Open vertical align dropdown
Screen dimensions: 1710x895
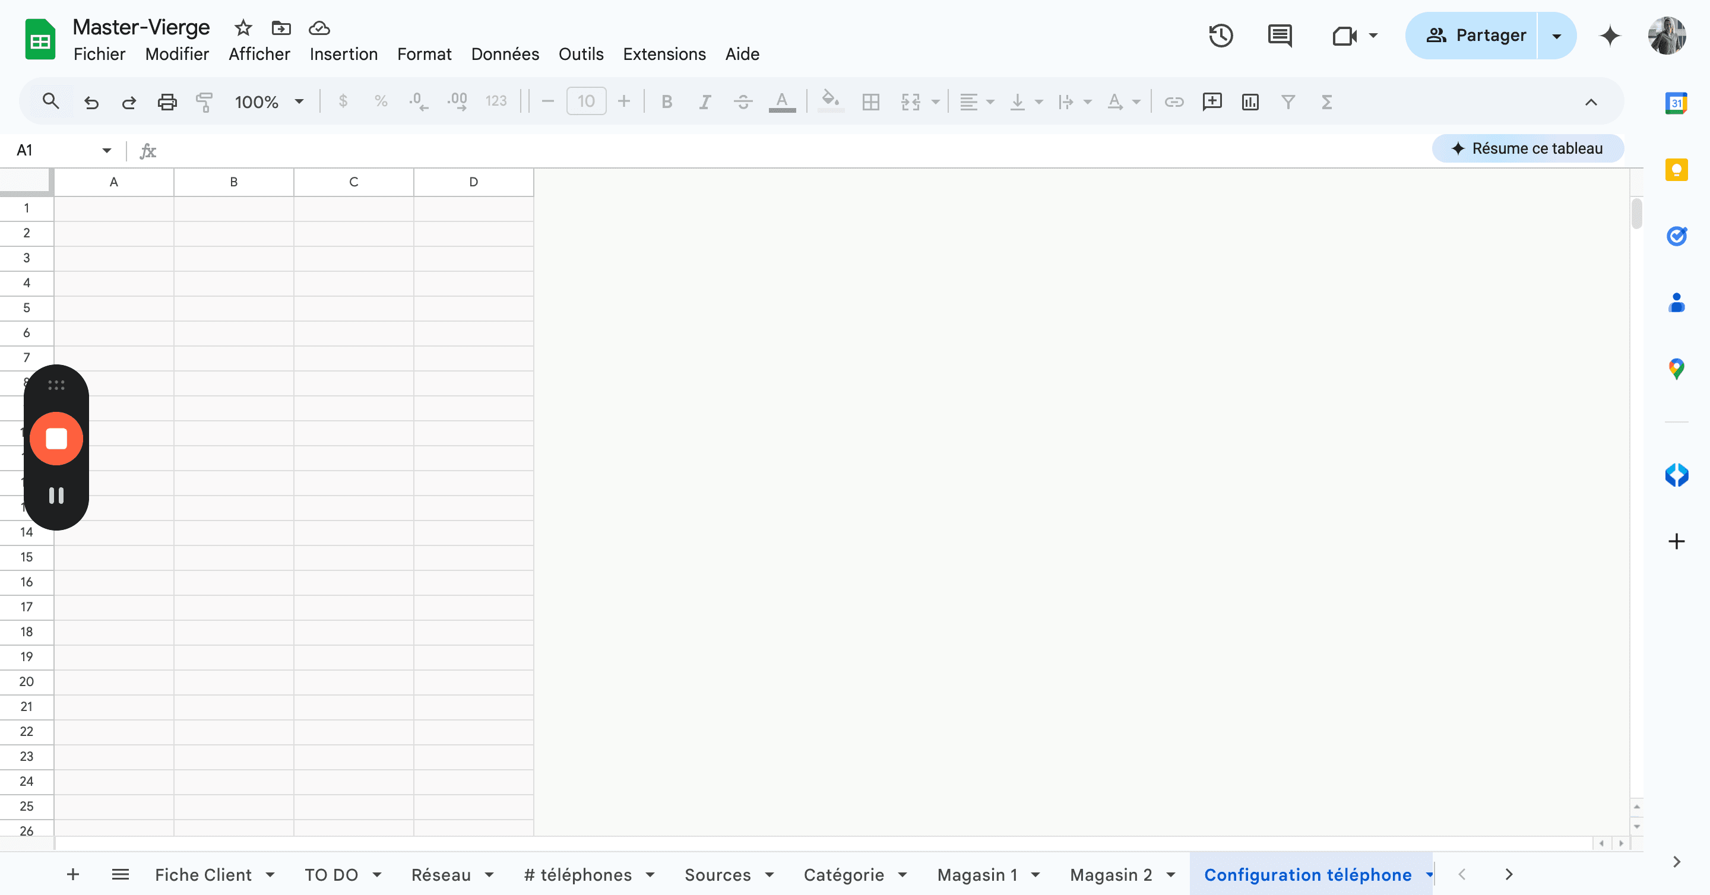click(x=1026, y=101)
